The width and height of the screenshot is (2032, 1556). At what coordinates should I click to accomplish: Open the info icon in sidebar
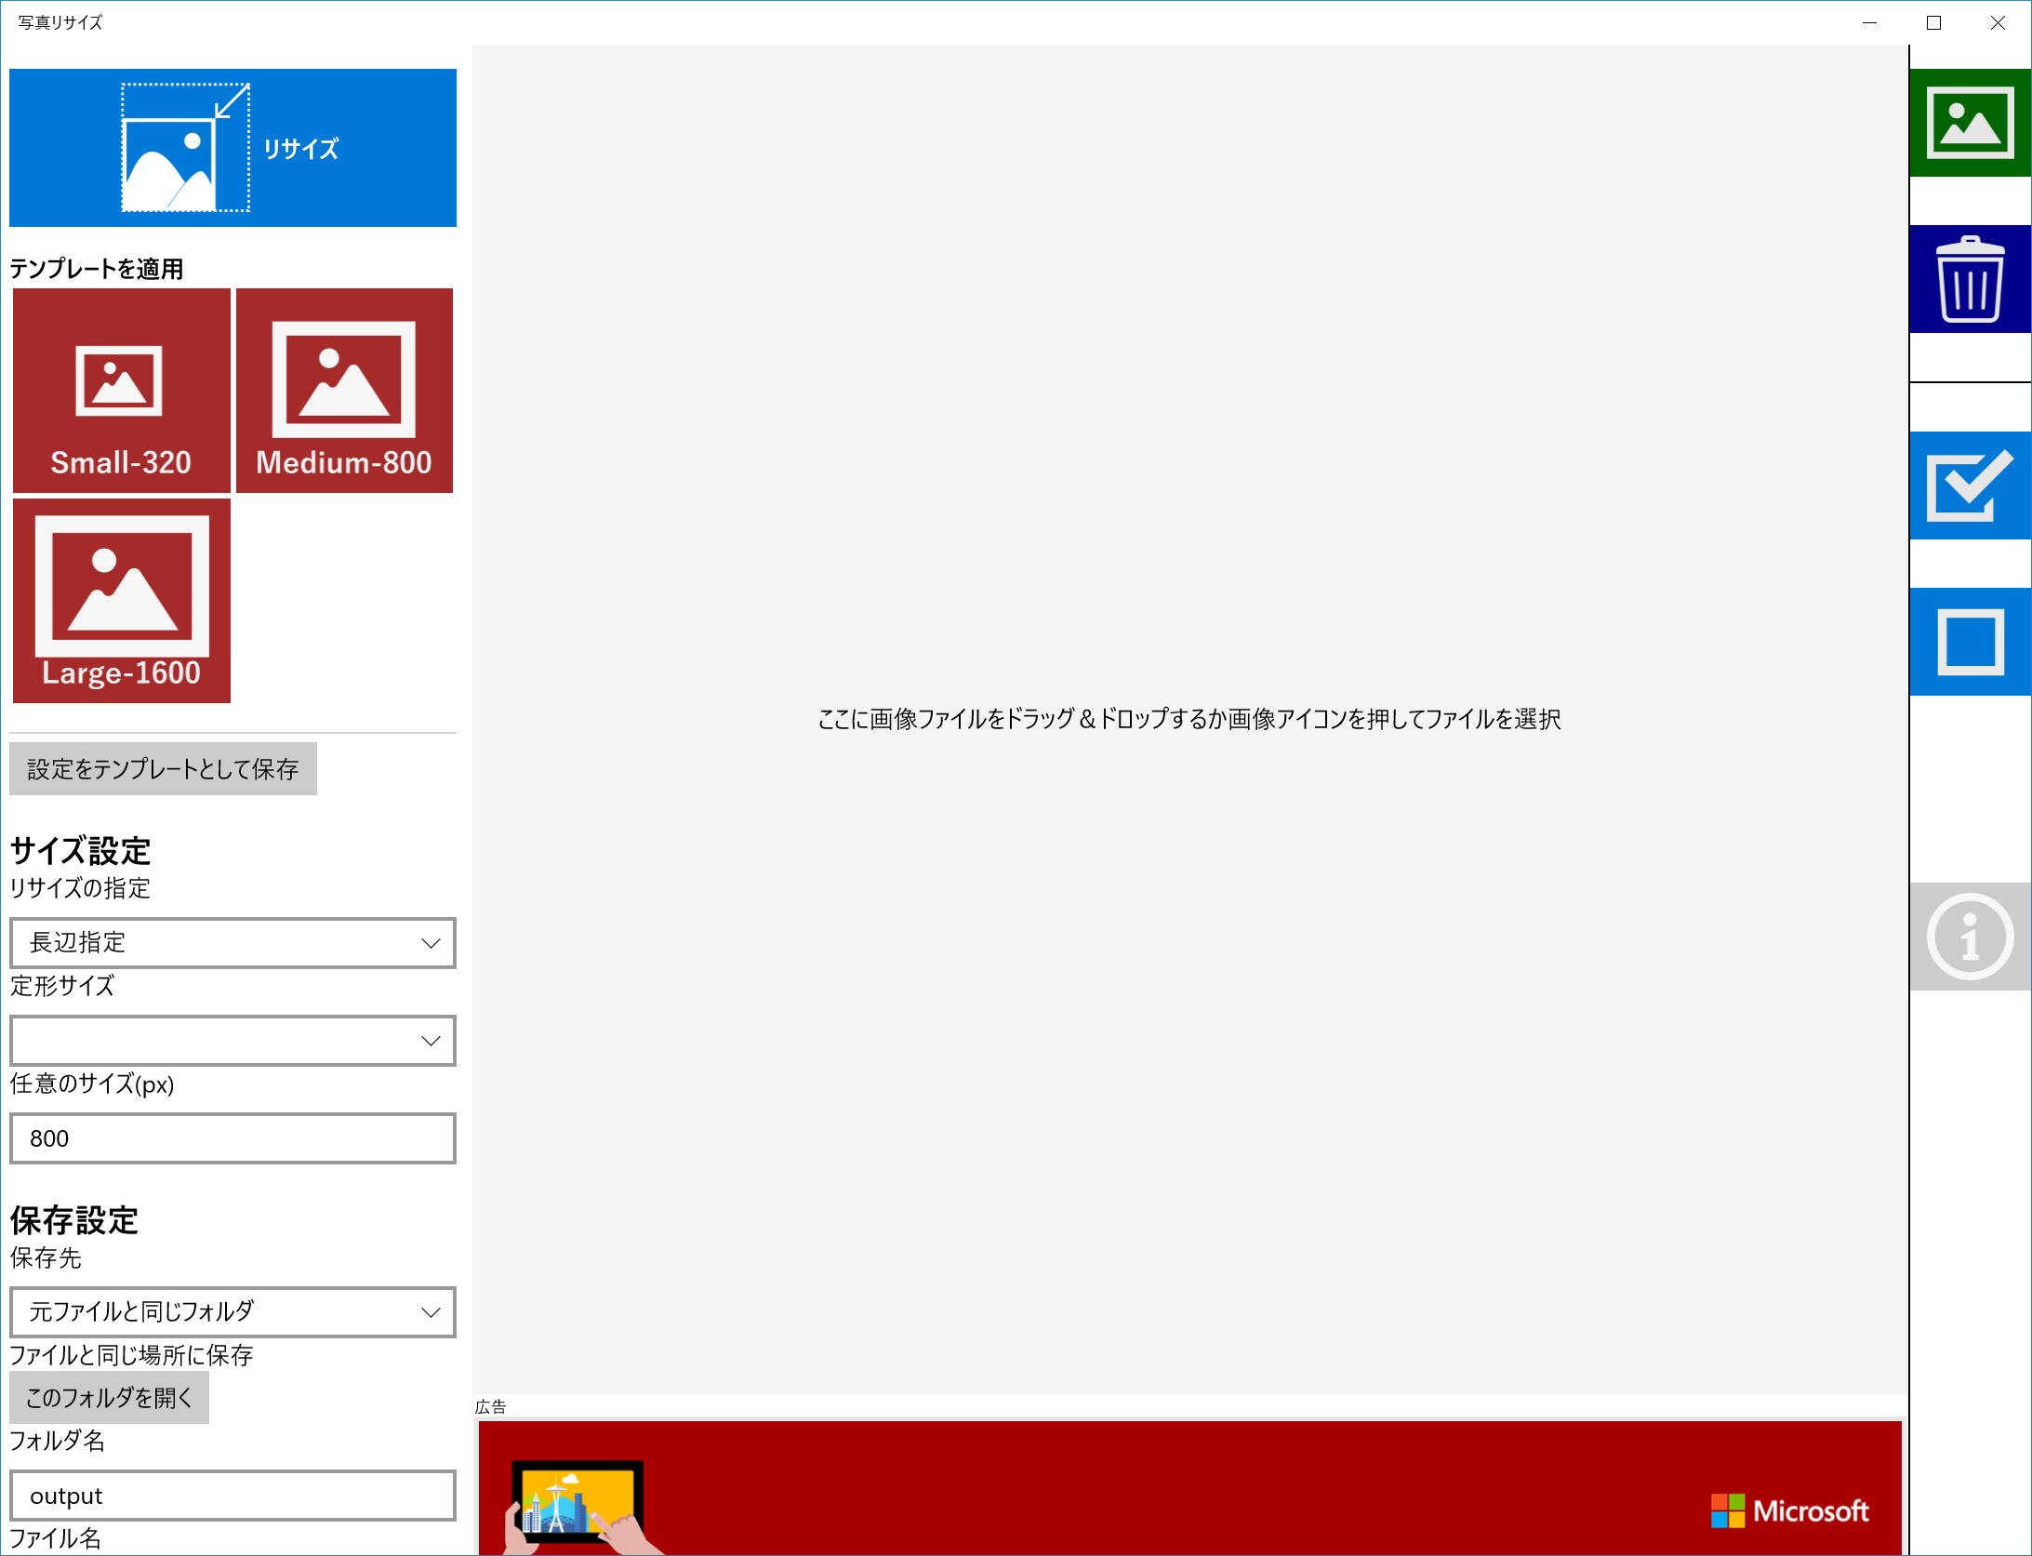coord(1970,937)
